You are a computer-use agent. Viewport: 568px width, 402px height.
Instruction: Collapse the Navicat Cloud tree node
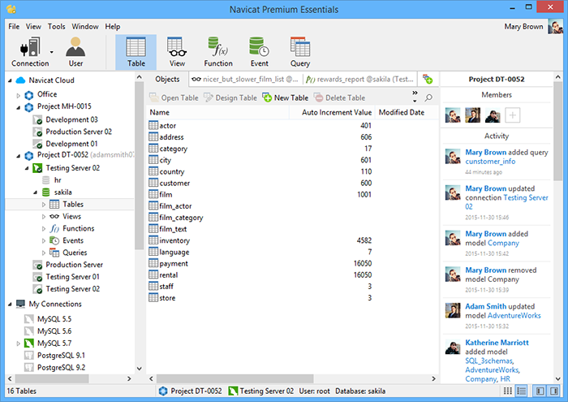(x=10, y=80)
